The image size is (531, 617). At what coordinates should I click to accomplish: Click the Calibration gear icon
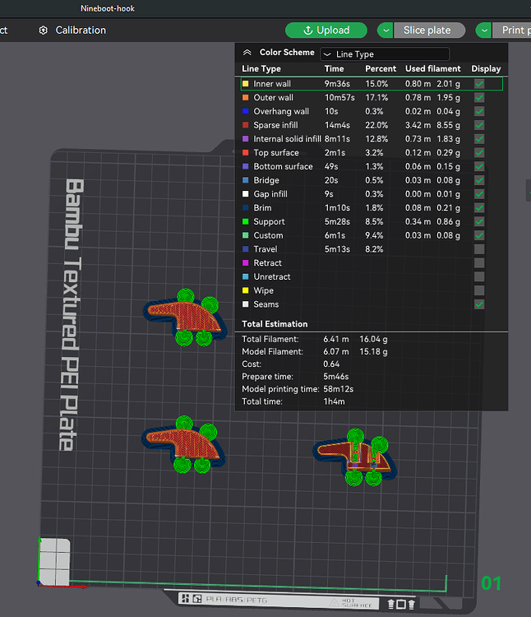pos(44,30)
